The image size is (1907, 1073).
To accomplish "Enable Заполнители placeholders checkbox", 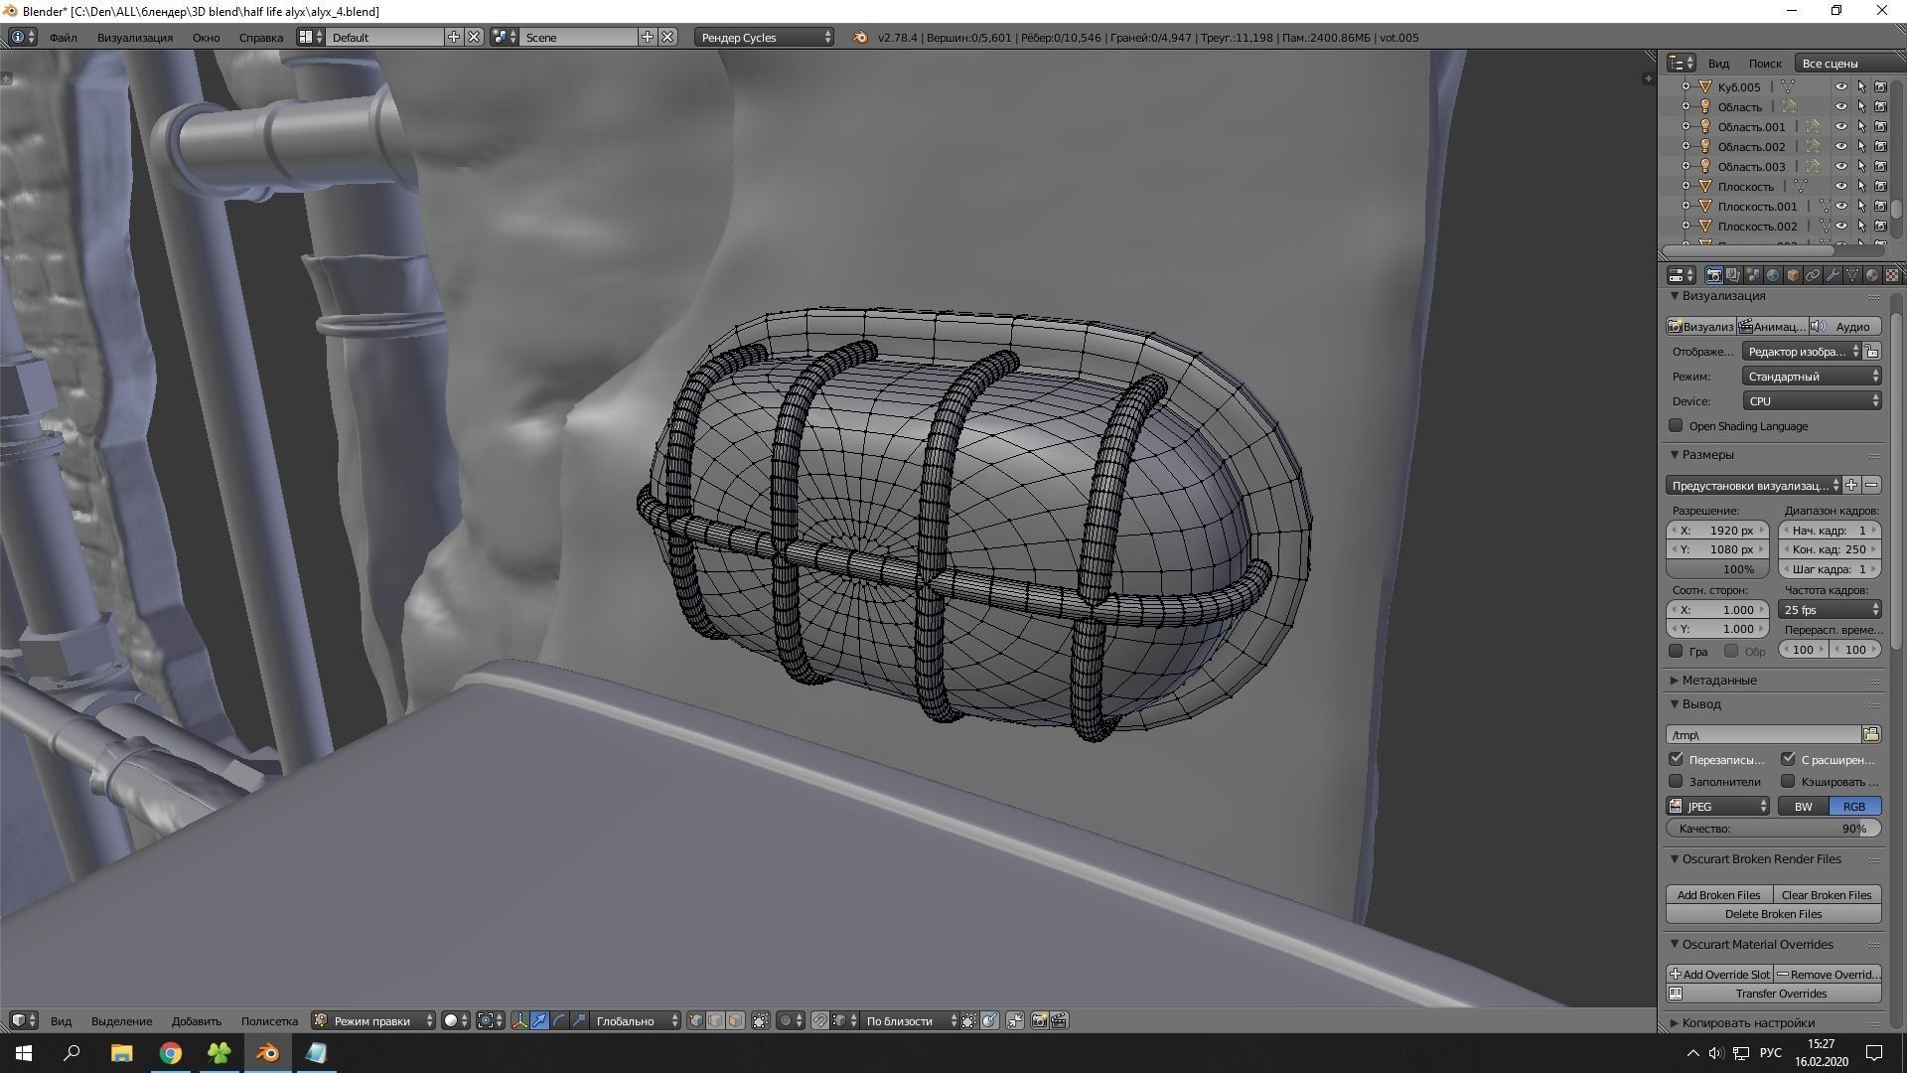I will click(x=1677, y=781).
